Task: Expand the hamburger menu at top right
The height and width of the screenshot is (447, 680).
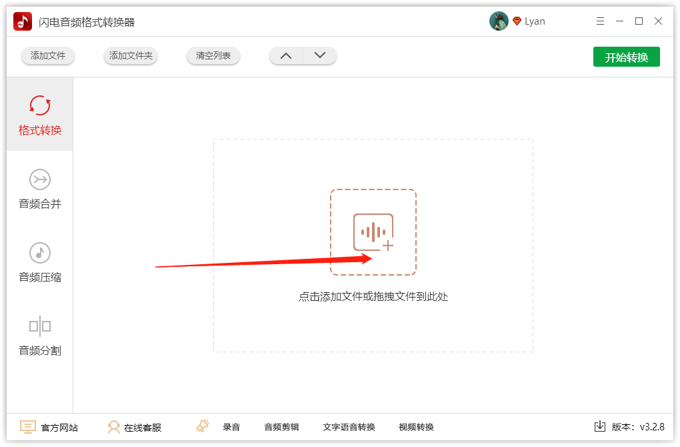Action: coord(599,21)
